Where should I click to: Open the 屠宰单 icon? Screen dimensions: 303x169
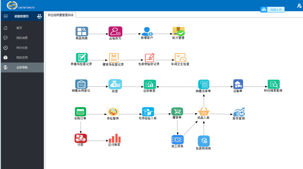177,111
